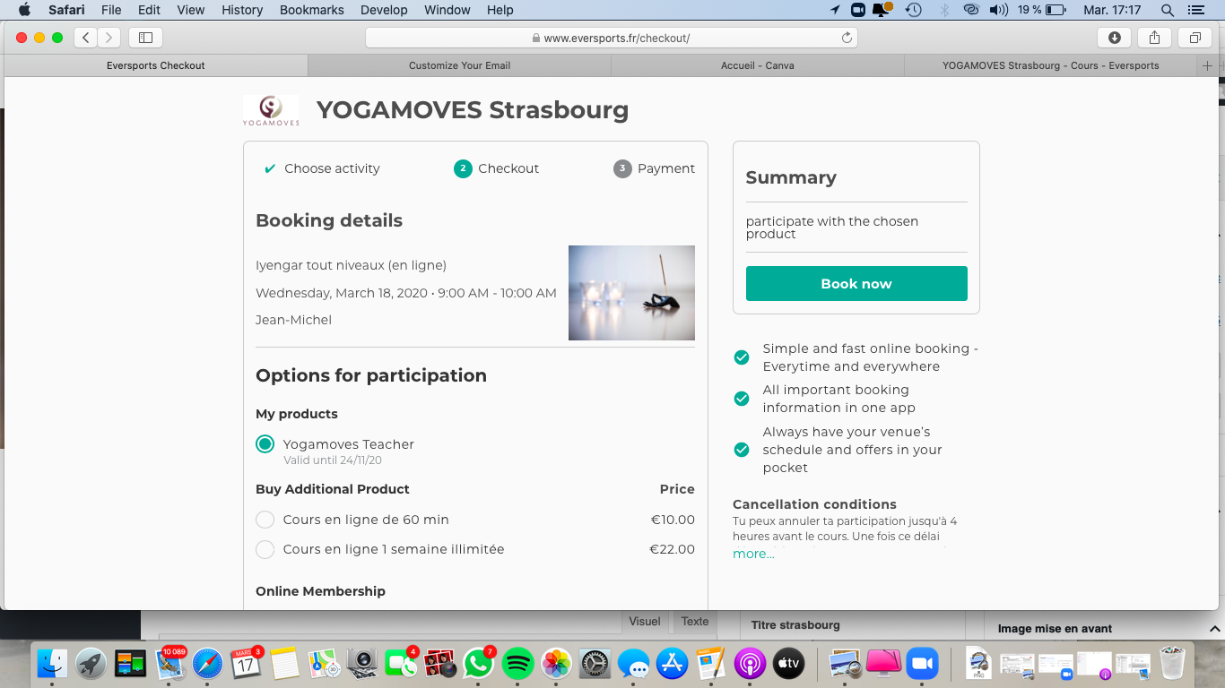The image size is (1225, 688).
Task: Open the Trash in the dock
Action: [1172, 664]
